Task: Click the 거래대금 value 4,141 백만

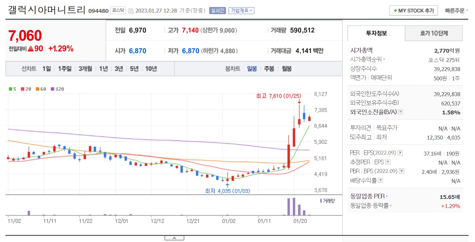Action: [x=309, y=51]
